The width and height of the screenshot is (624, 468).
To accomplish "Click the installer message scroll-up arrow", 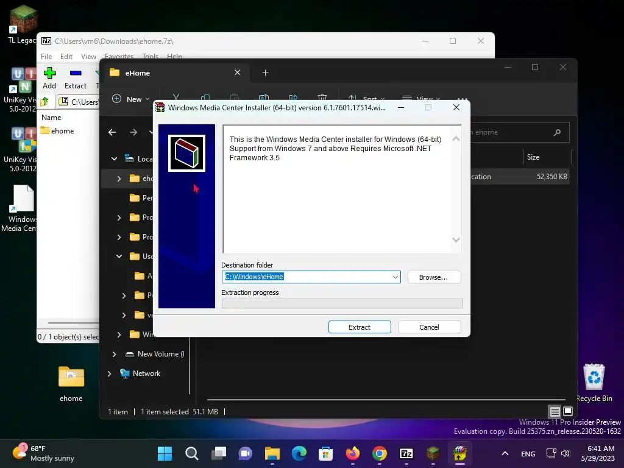I will coord(456,139).
